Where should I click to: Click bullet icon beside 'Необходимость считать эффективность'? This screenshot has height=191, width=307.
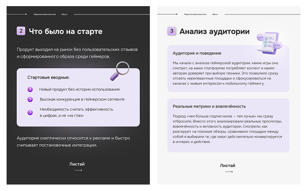pyautogui.click(x=30, y=112)
